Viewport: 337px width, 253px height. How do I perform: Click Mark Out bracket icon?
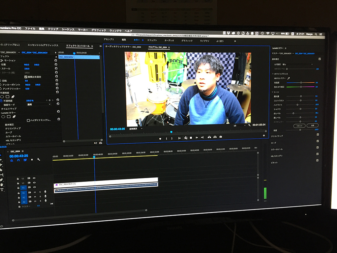[x=172, y=138]
